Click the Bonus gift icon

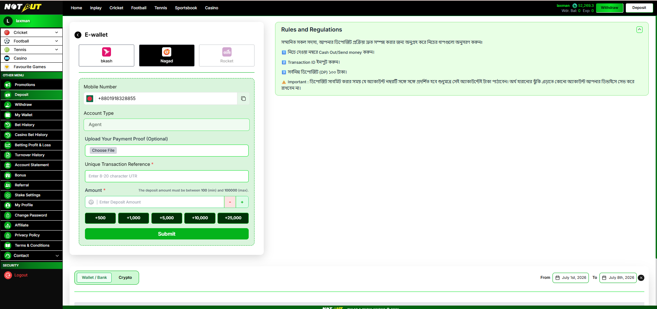(x=8, y=175)
